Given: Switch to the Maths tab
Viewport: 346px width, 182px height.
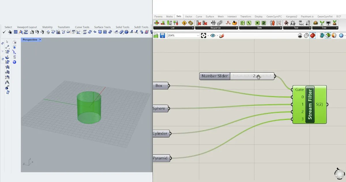Looking at the screenshot, I should click(x=169, y=17).
